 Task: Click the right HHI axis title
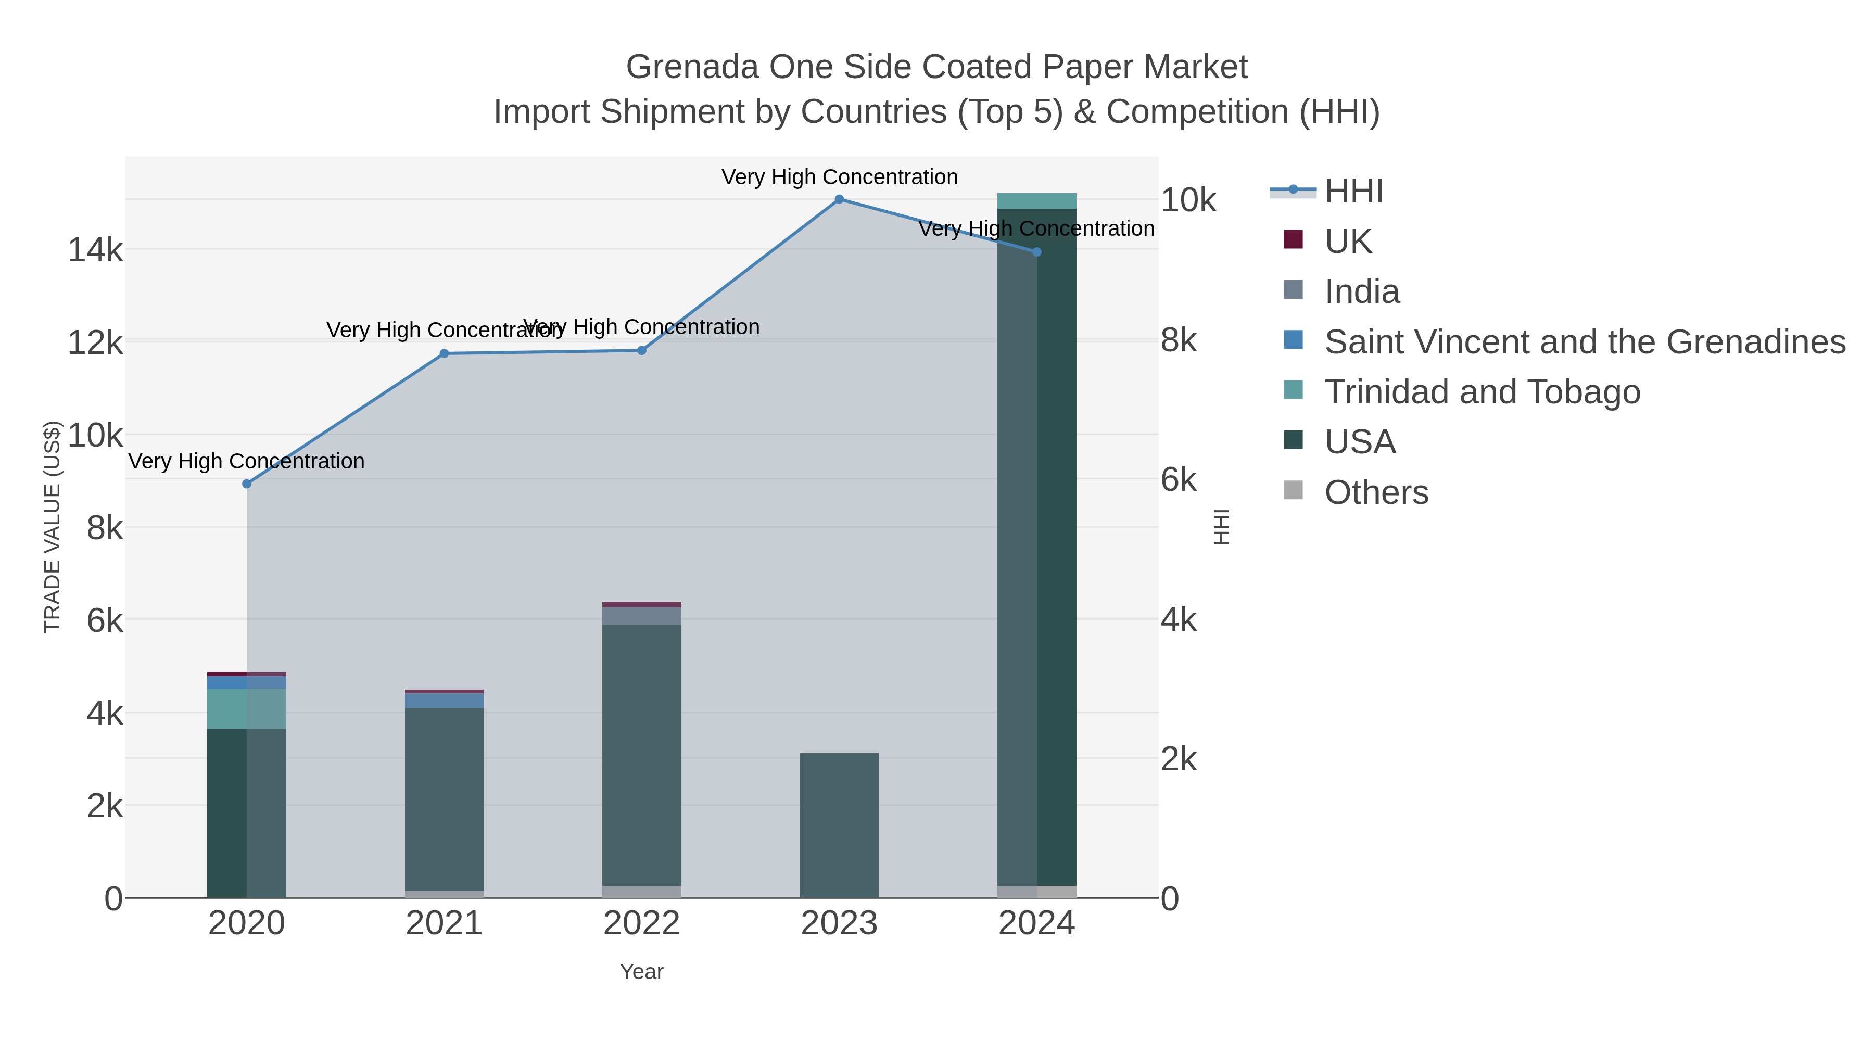(x=1221, y=527)
